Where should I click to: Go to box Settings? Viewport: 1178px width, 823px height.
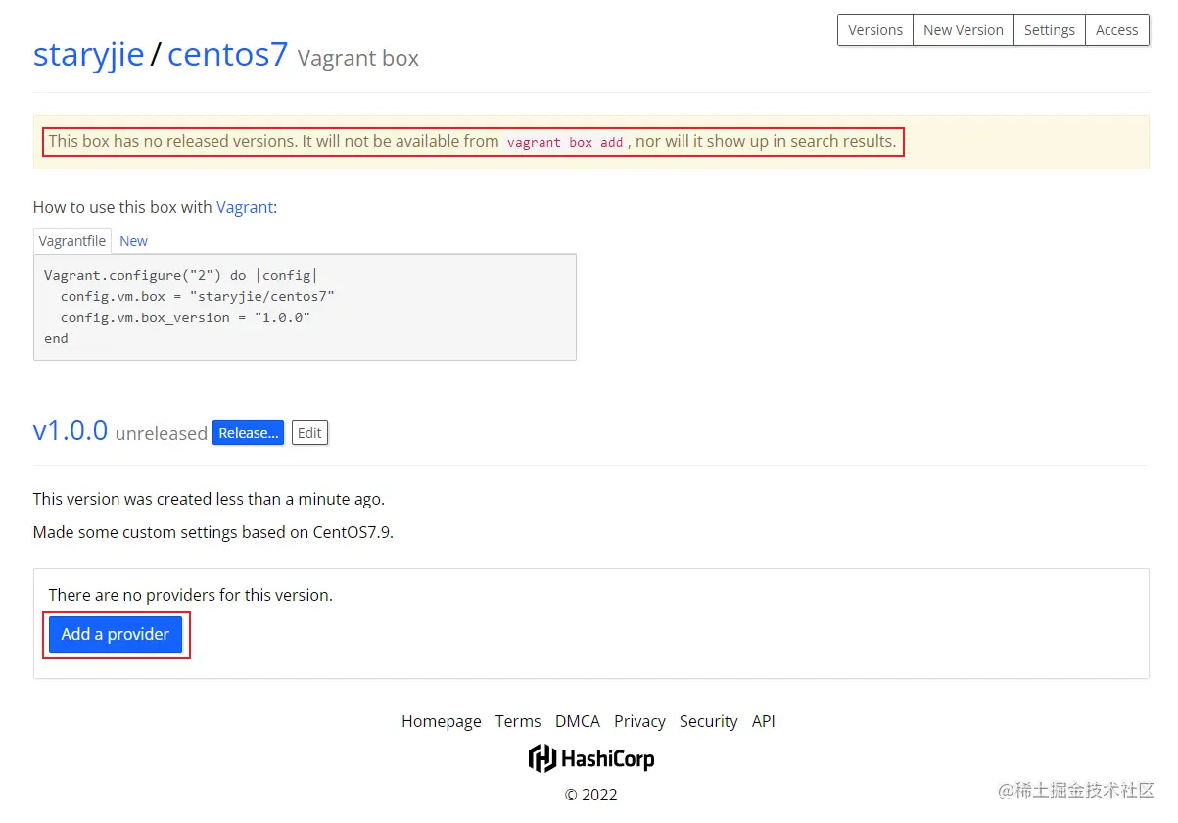point(1050,30)
